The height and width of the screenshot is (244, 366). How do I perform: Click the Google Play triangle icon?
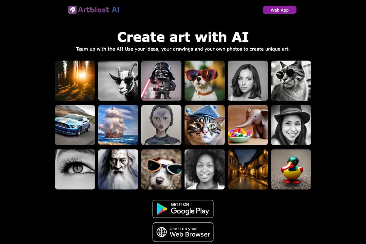162,209
